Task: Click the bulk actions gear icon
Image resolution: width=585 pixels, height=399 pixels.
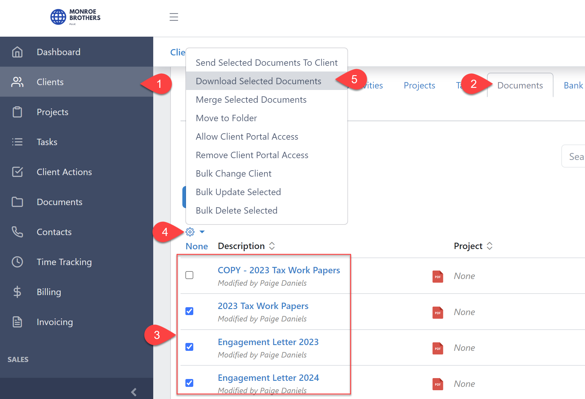Action: (x=190, y=231)
